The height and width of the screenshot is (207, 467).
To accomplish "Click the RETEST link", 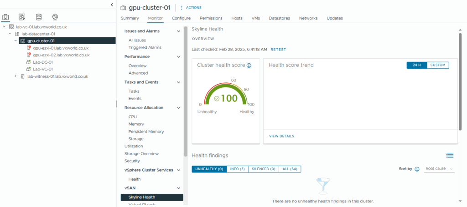I will (278, 49).
